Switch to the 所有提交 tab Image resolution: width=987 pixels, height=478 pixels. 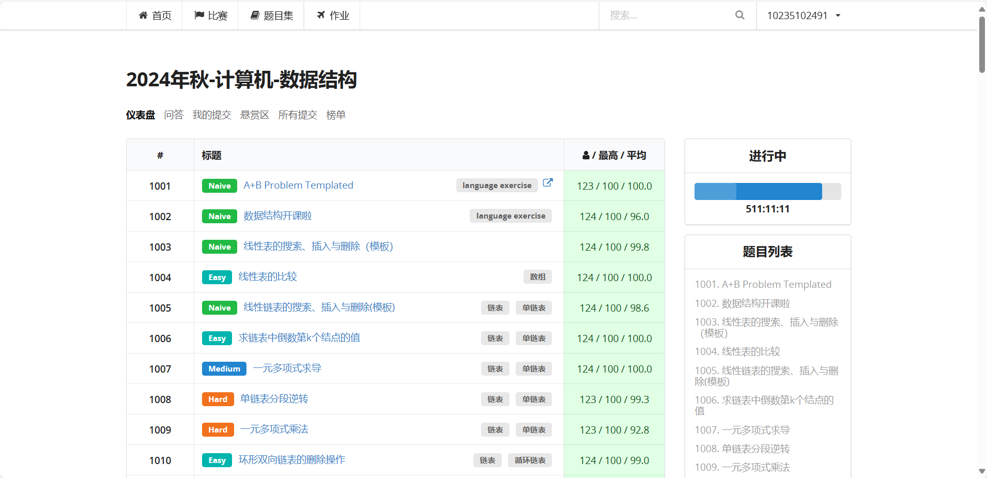click(x=298, y=115)
